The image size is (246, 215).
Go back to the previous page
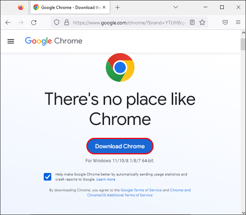click(8, 23)
